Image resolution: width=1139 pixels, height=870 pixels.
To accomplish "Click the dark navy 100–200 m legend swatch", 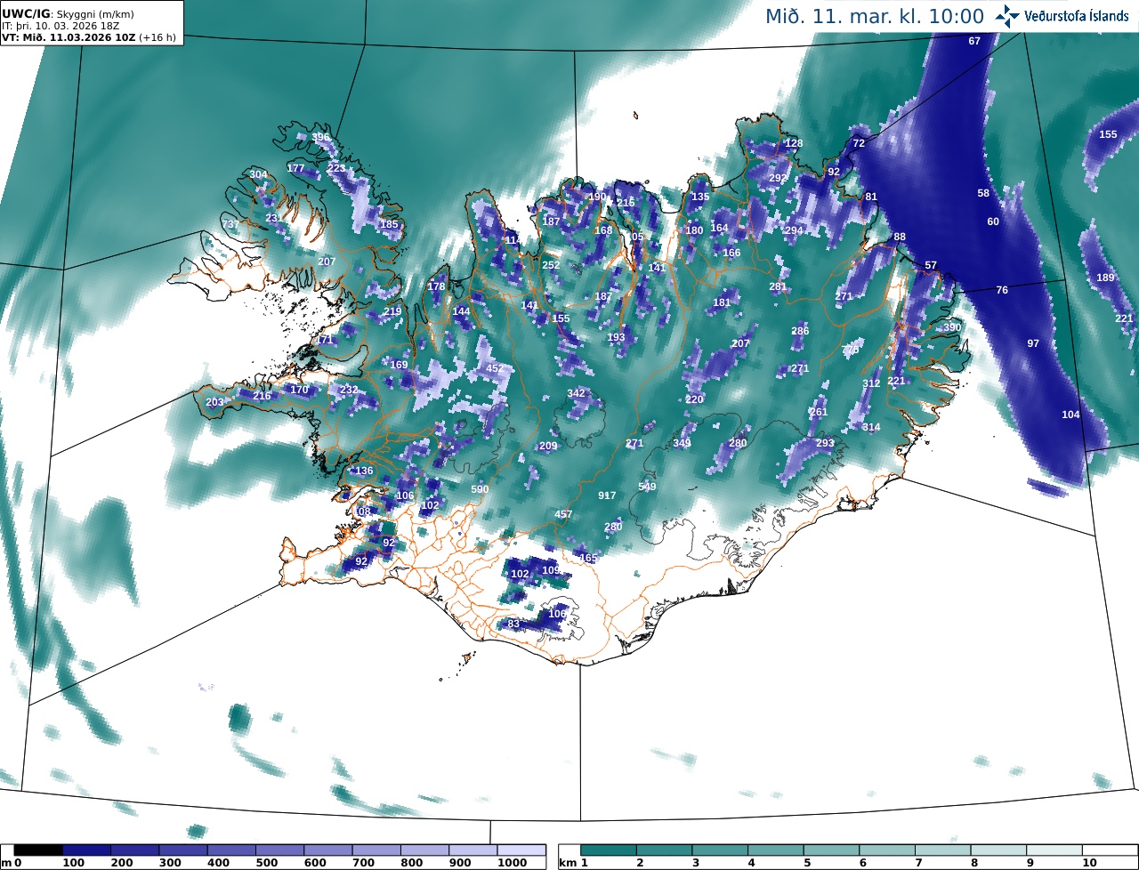I will click(x=86, y=850).
